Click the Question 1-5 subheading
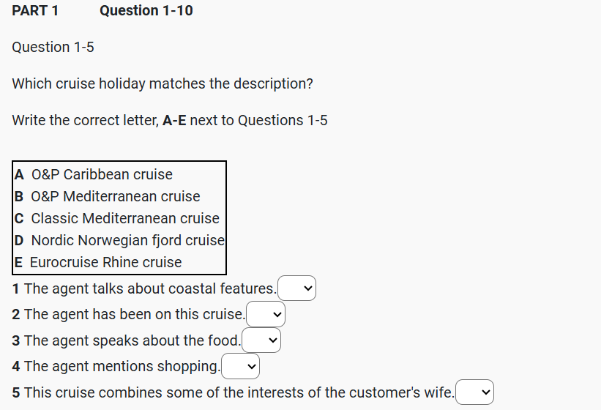 (53, 47)
